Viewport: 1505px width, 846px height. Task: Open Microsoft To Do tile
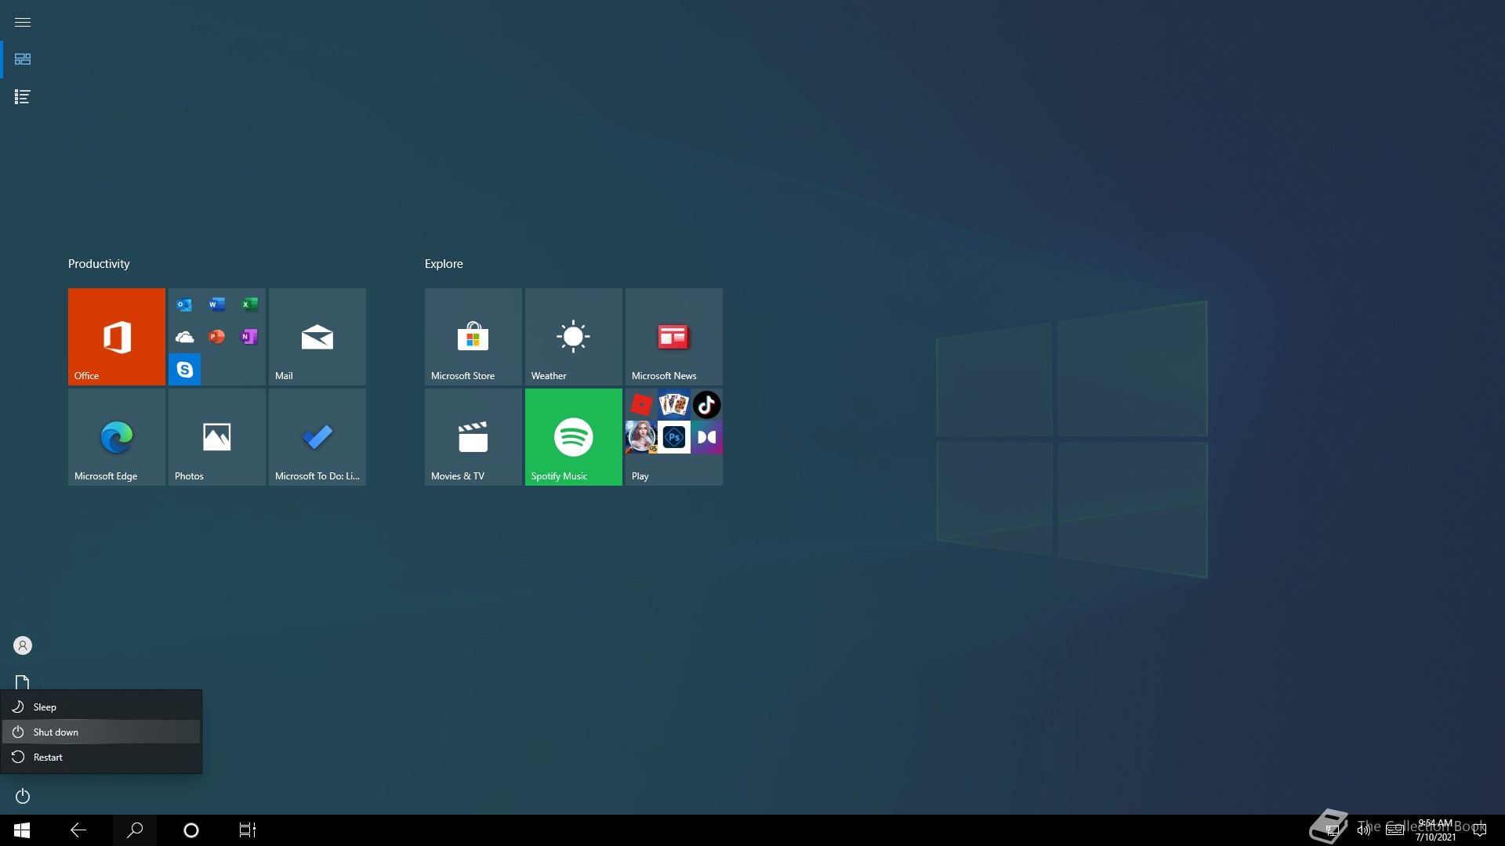point(317,436)
